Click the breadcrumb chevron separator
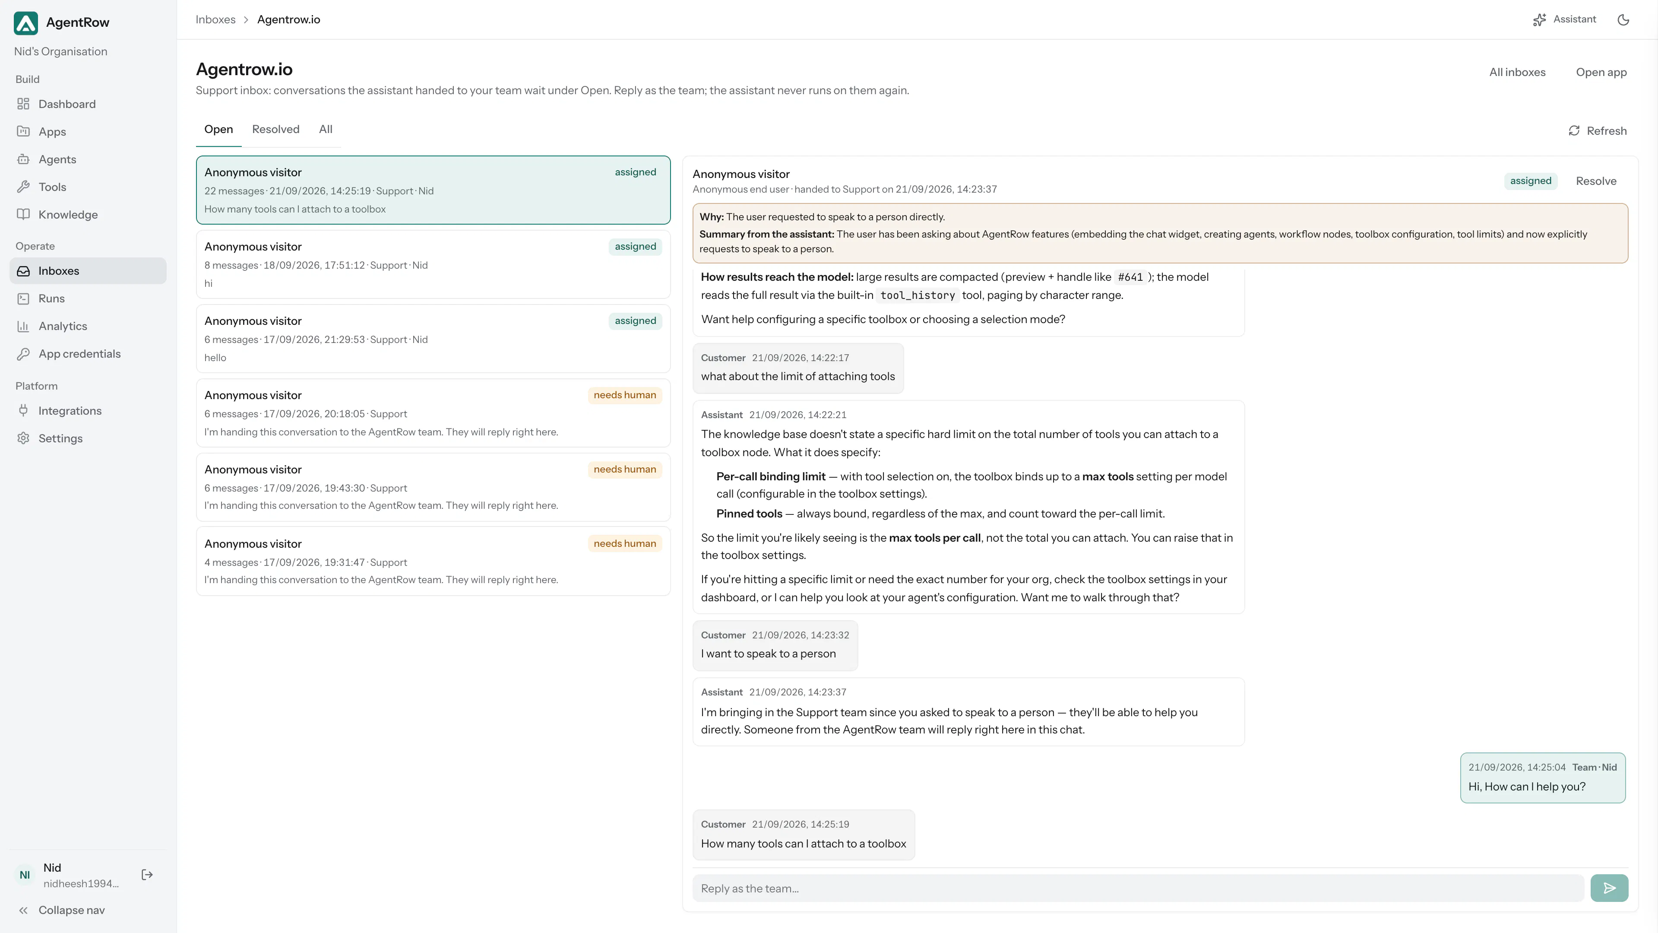Viewport: 1658px width, 933px height. (x=246, y=20)
